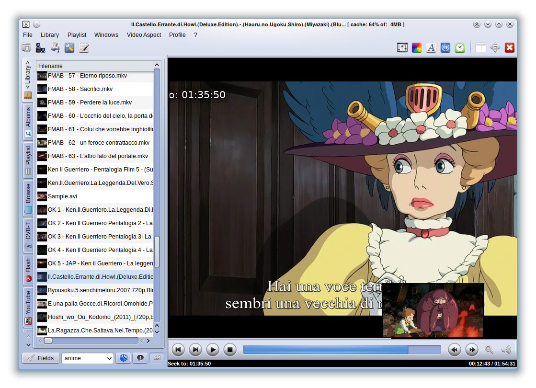Open the Profile menu
Screen dimensions: 536x388
click(x=177, y=35)
